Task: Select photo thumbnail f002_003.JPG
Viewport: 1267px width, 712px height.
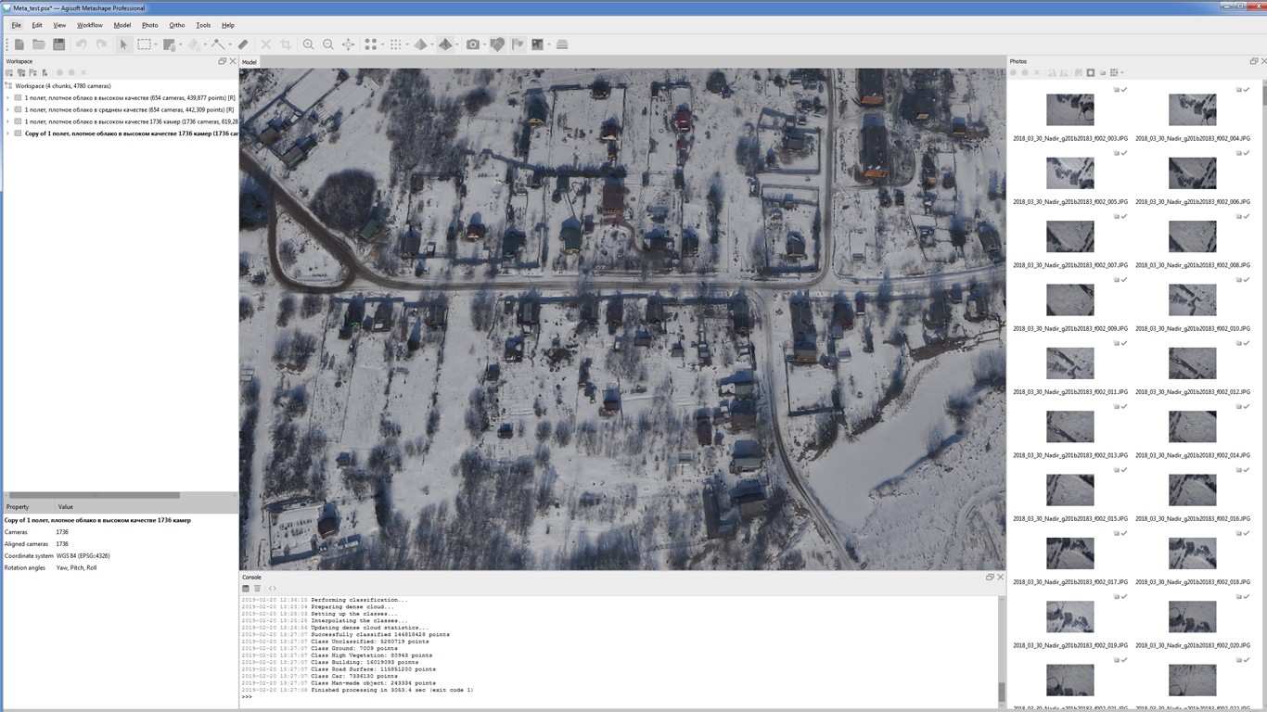Action: pyautogui.click(x=1069, y=110)
